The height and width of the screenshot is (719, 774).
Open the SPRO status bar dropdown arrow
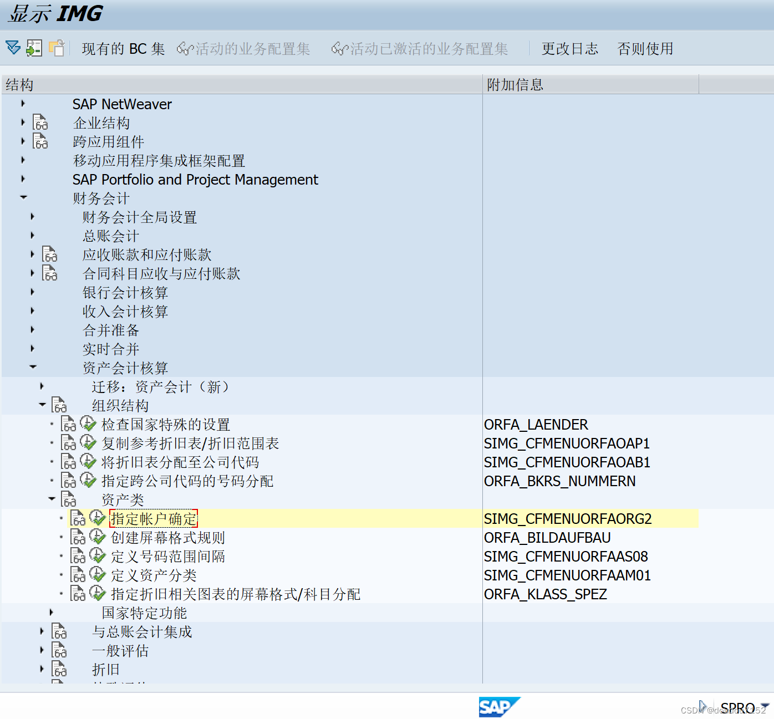[765, 706]
